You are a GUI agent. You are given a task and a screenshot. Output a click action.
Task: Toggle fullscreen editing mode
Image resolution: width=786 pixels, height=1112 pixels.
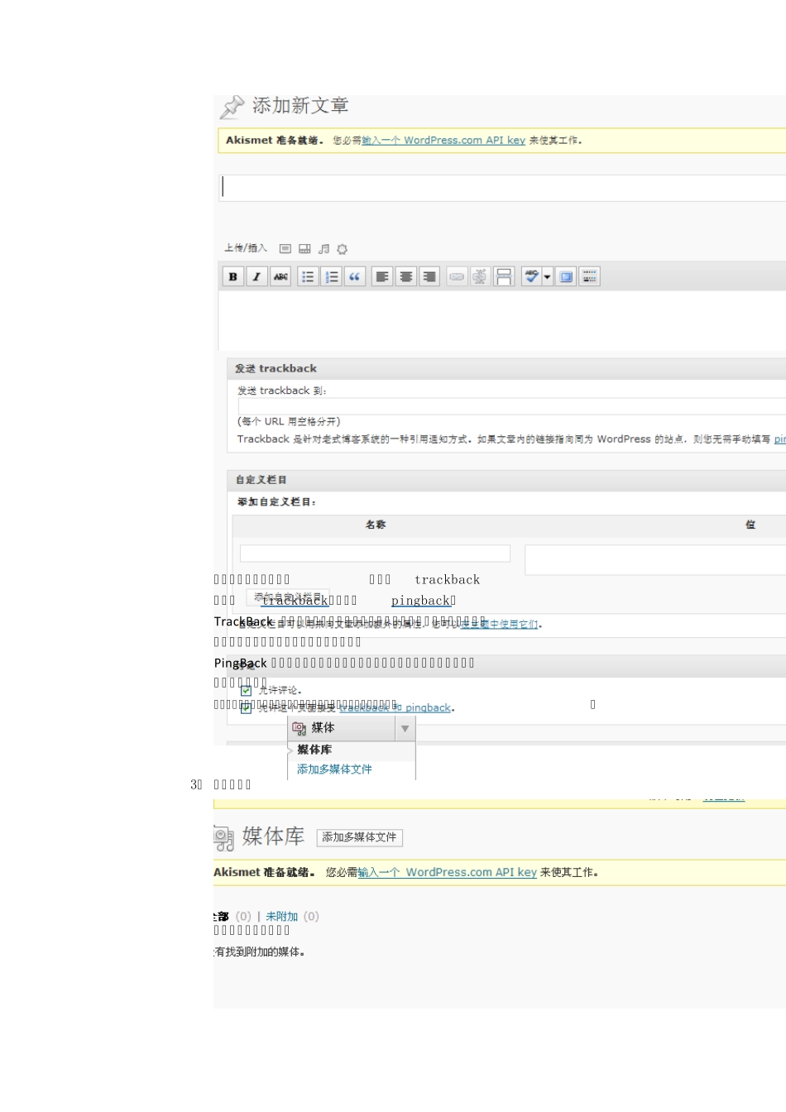tap(566, 277)
